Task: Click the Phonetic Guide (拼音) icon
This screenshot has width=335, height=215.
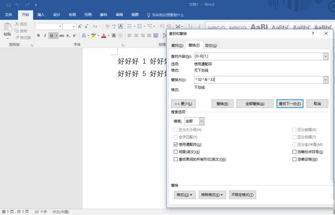Action: [114, 27]
